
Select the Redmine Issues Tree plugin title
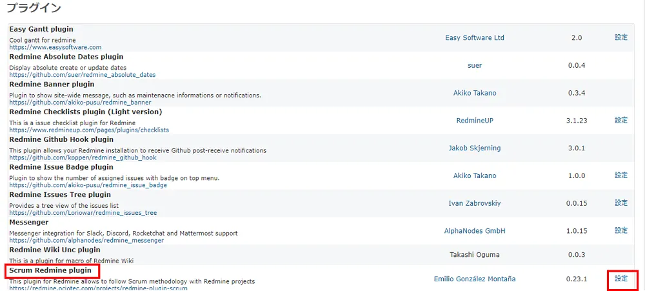point(60,195)
